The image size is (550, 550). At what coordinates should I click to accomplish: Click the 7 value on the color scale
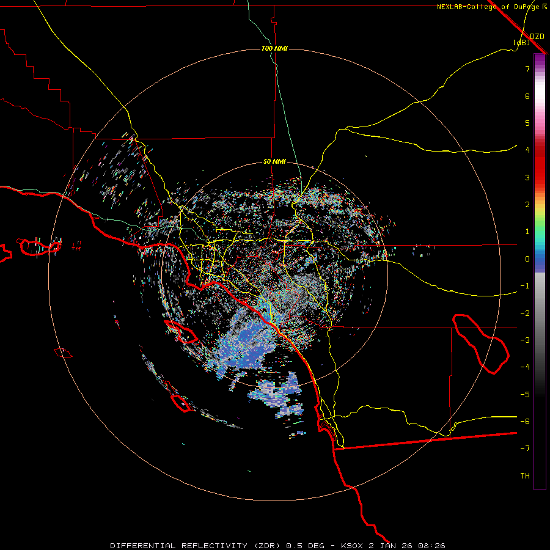[x=527, y=68]
